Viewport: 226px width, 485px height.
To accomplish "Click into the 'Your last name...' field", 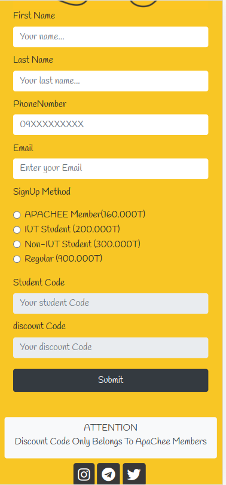I will [x=111, y=81].
